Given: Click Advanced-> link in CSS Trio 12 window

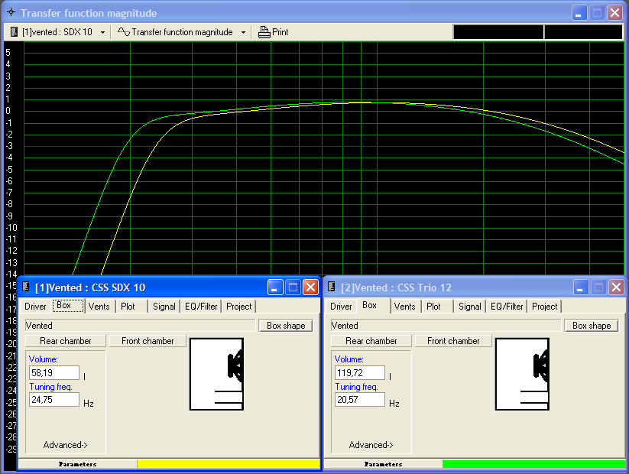Looking at the screenshot, I should pos(371,445).
